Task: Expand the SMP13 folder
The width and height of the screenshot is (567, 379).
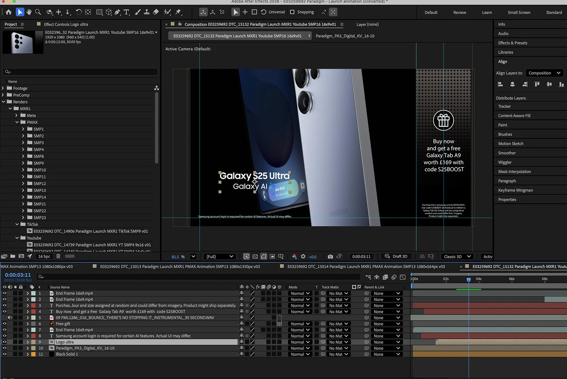Action: pos(23,190)
